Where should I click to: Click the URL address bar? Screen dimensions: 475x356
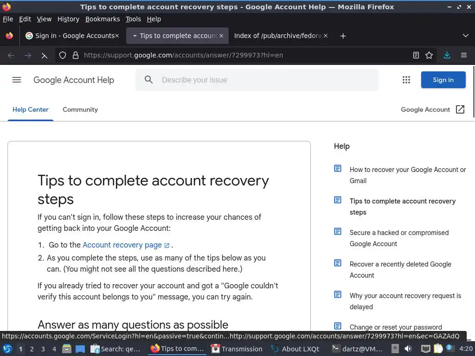[245, 55]
